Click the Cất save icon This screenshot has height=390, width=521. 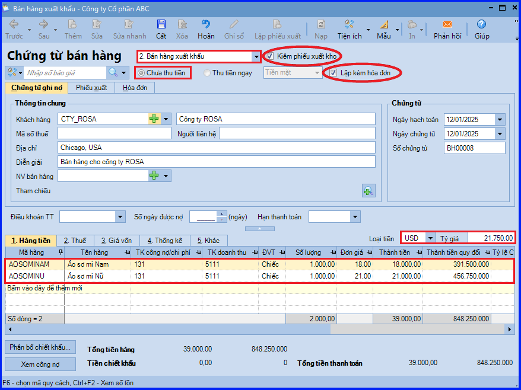[x=161, y=24]
